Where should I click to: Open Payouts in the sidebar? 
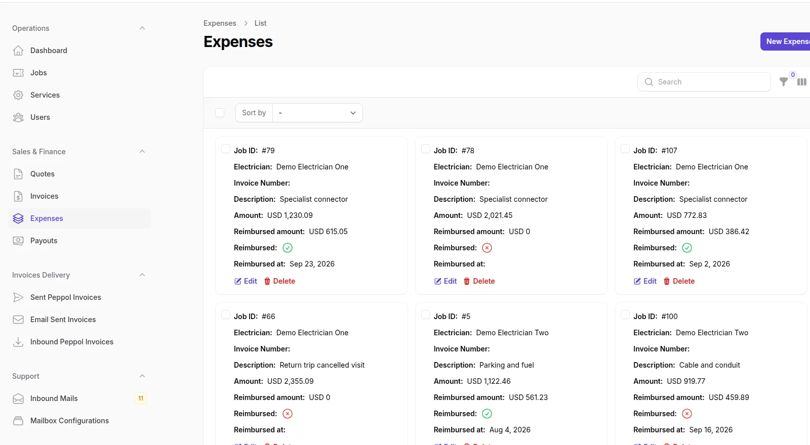click(x=80, y=241)
